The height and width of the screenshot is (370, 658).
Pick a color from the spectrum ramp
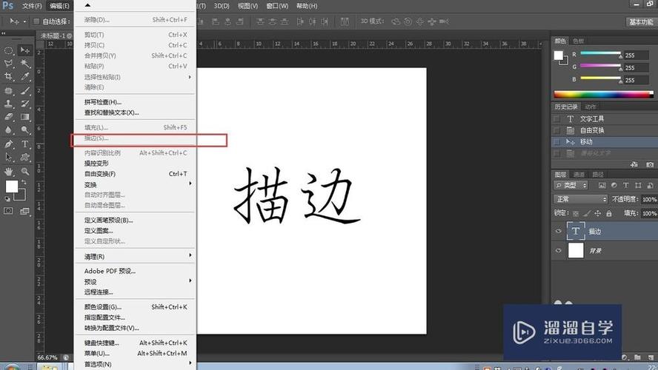click(603, 94)
